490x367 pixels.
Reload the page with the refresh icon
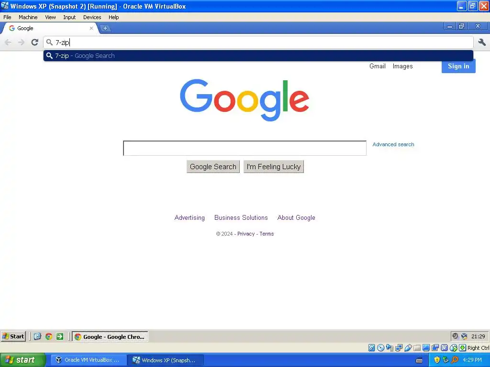(34, 42)
